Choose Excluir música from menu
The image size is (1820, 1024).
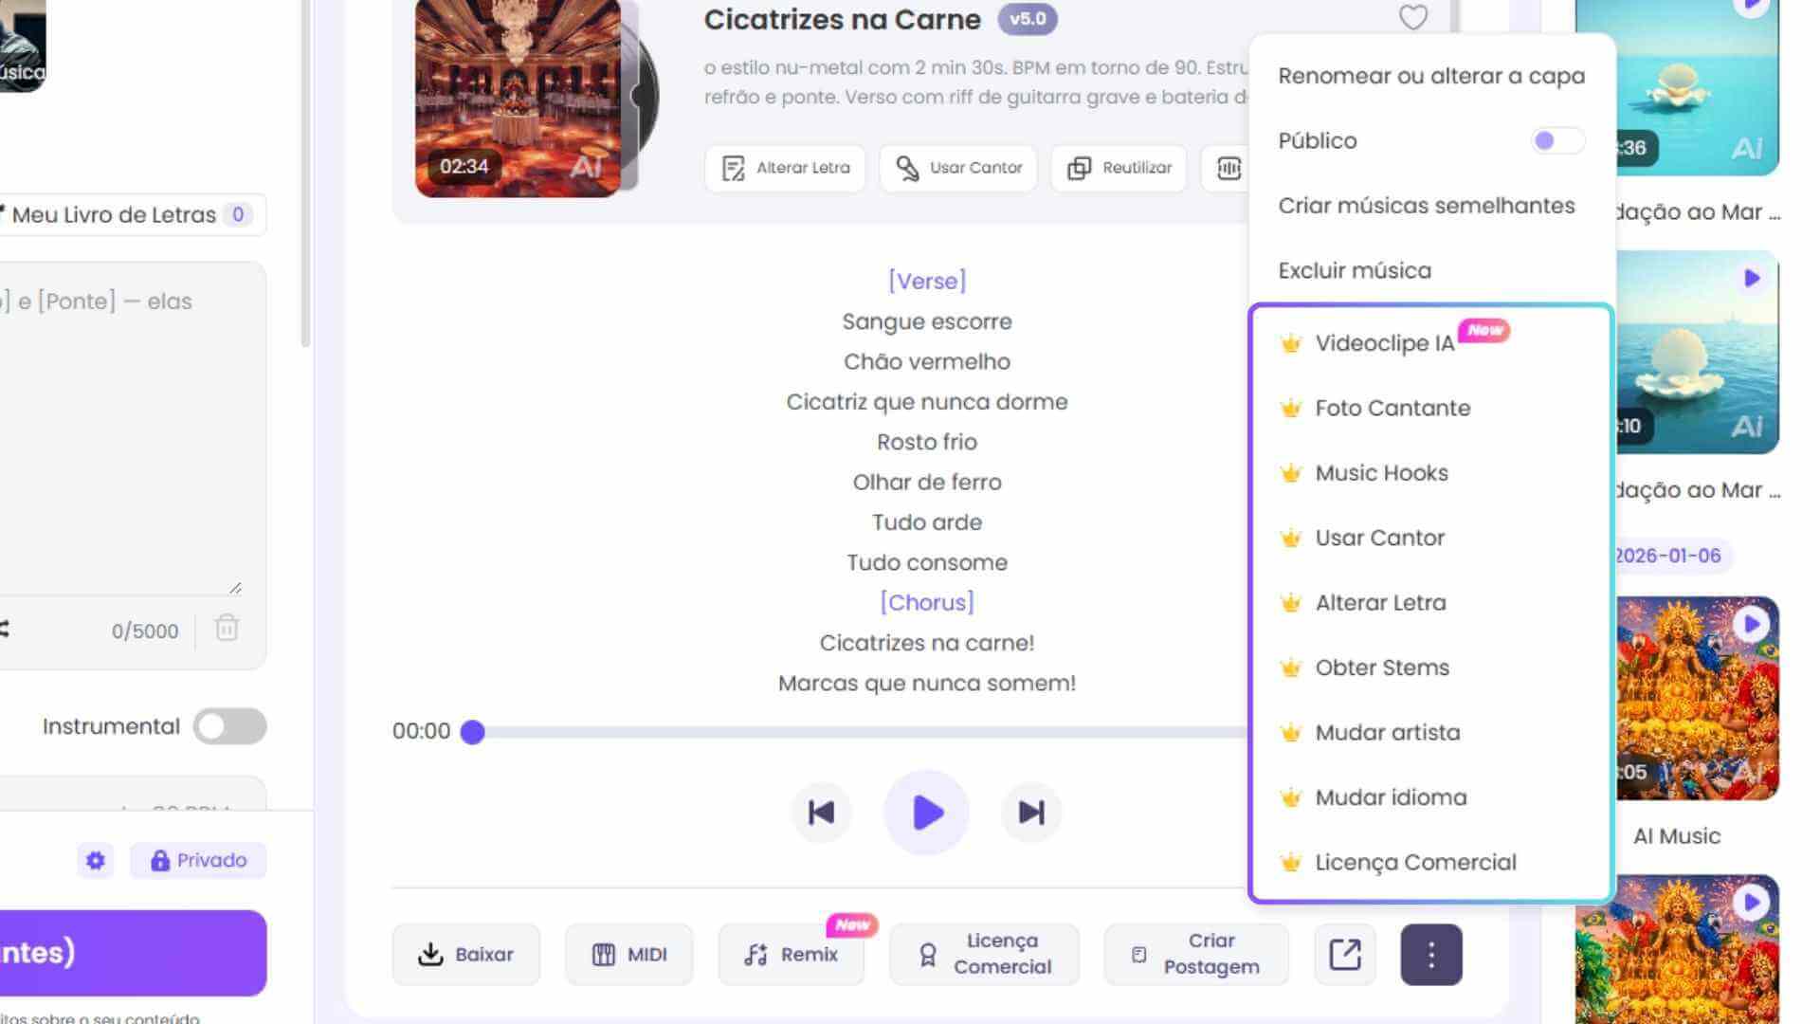pos(1355,271)
